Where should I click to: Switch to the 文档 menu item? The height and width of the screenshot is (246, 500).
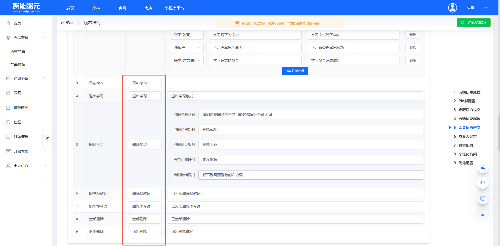click(96, 8)
